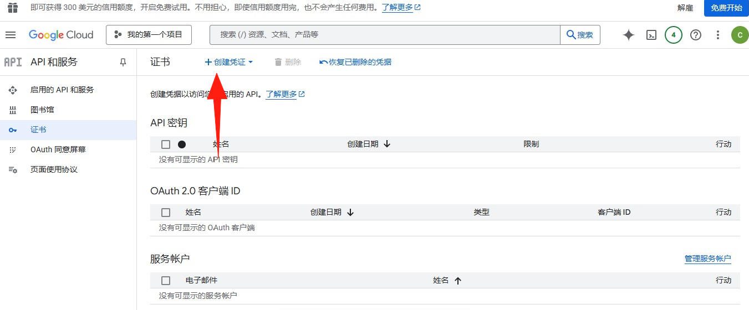The height and width of the screenshot is (310, 749).
Task: Select all checkbox in OAuth 2.0 客户端 table
Action: click(166, 213)
